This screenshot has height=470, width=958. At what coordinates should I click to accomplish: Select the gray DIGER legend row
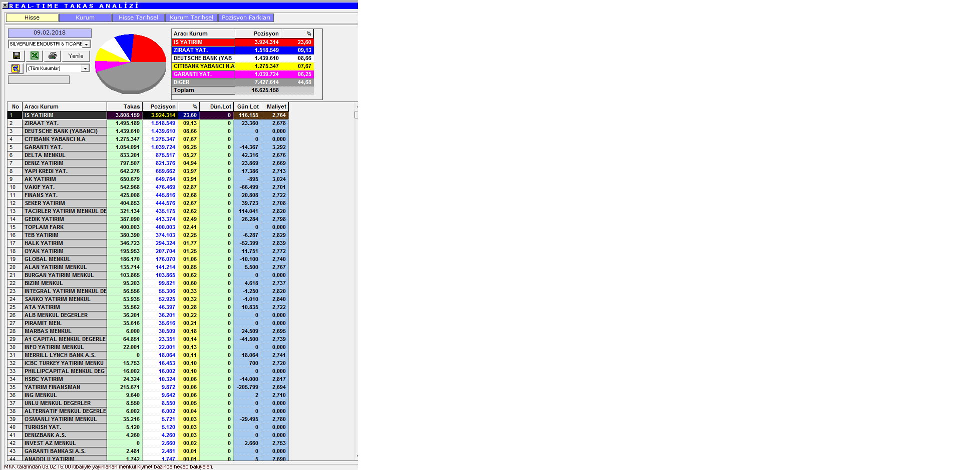point(243,82)
